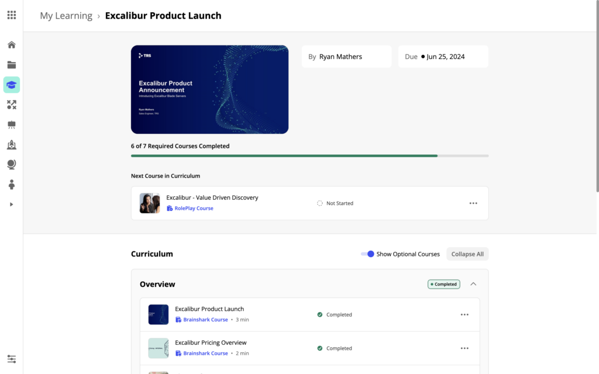Open Excalibur Product Announcement cover thumbnail
599x374 pixels.
tap(210, 89)
